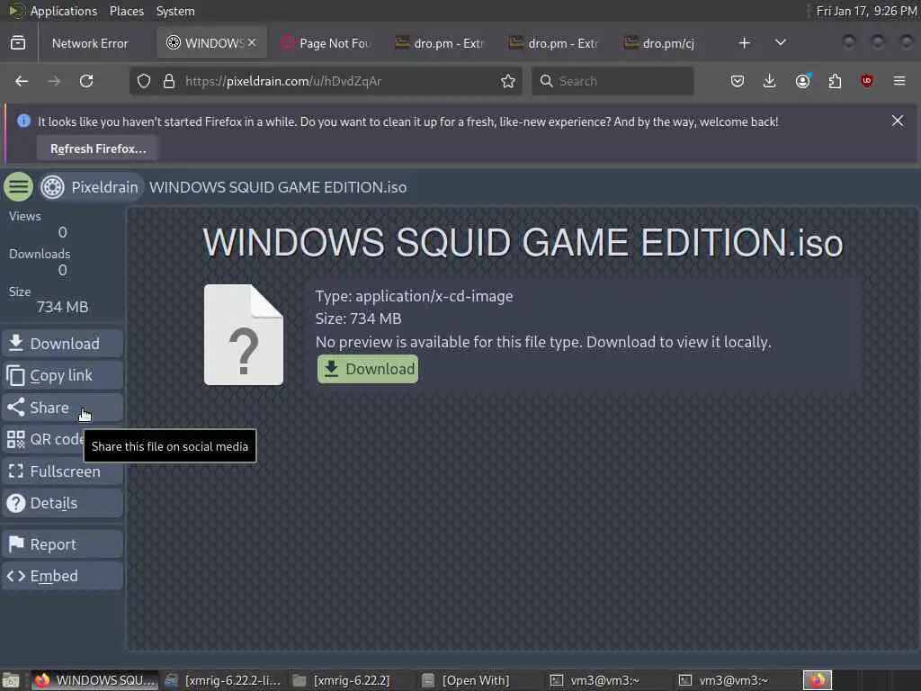921x691 pixels.
Task: Switch to Page Not Found tab
Action: [x=326, y=43]
